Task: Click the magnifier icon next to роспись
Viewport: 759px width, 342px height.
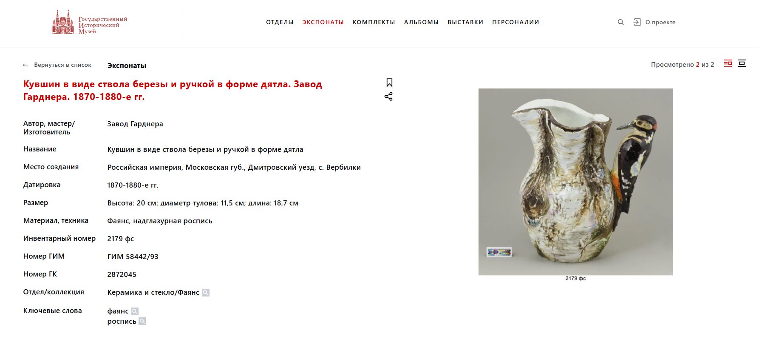Action: (142, 321)
